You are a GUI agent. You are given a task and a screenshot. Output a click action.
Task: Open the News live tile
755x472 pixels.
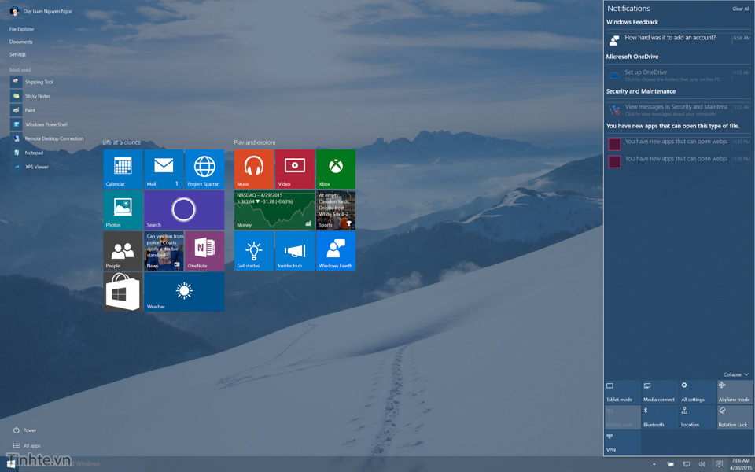point(164,251)
